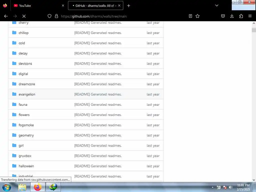
Task: Open the Extensions puzzle icon
Action: pyautogui.click(x=241, y=16)
